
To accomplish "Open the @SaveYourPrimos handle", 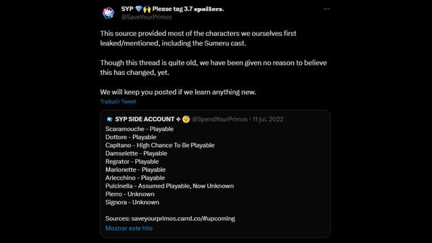I will [146, 17].
